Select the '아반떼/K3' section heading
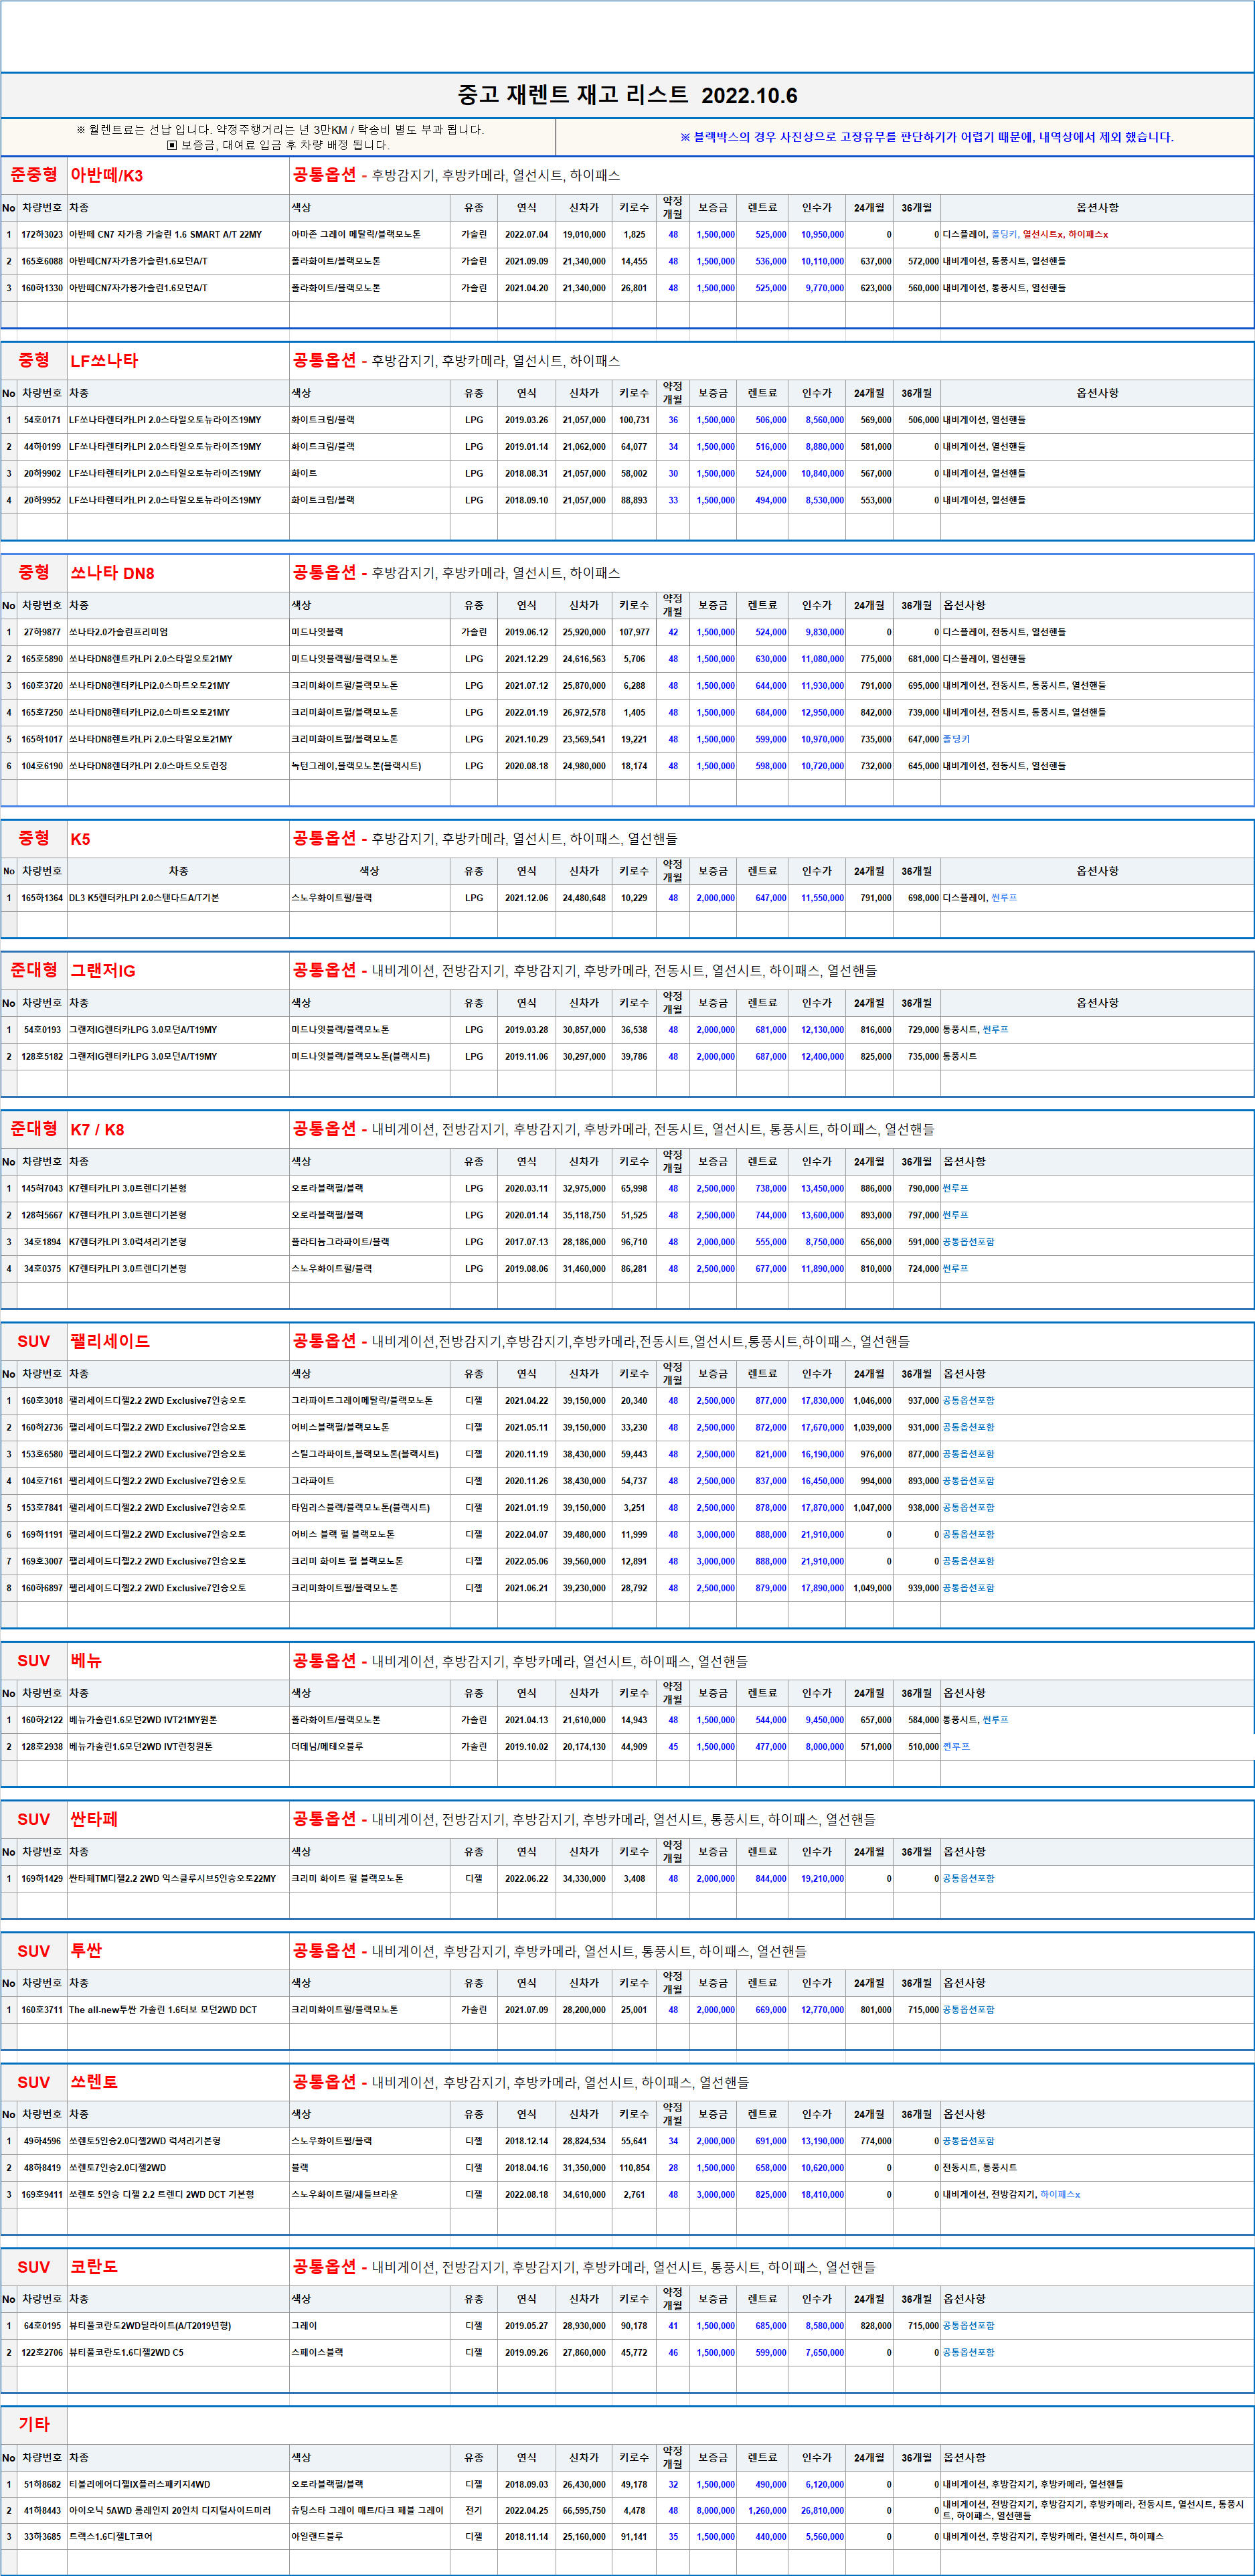Screen dimensions: 1255x2576 point(107,175)
